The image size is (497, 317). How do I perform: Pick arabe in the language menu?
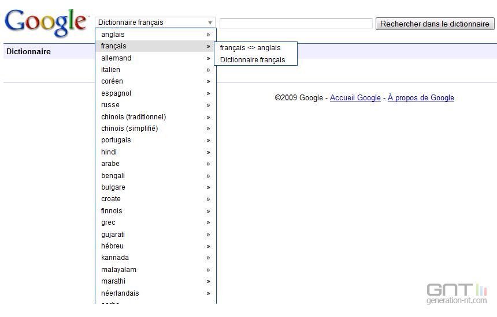click(110, 164)
